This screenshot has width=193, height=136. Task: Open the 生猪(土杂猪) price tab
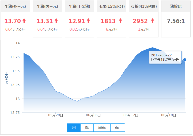pyautogui.click(x=79, y=6)
